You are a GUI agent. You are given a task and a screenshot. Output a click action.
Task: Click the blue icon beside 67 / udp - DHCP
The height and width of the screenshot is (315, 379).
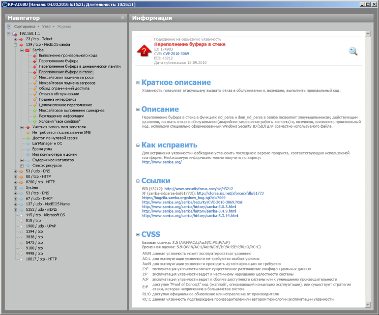(21, 199)
